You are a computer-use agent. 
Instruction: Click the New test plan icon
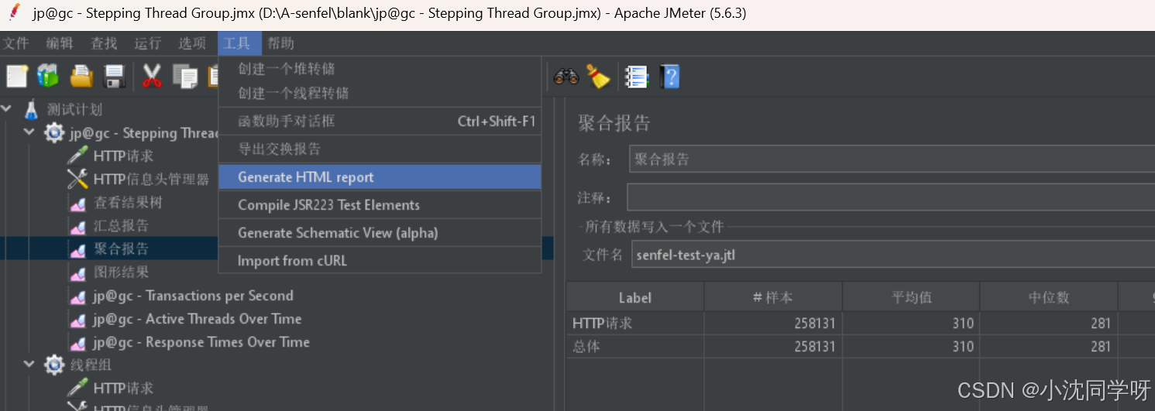[17, 76]
